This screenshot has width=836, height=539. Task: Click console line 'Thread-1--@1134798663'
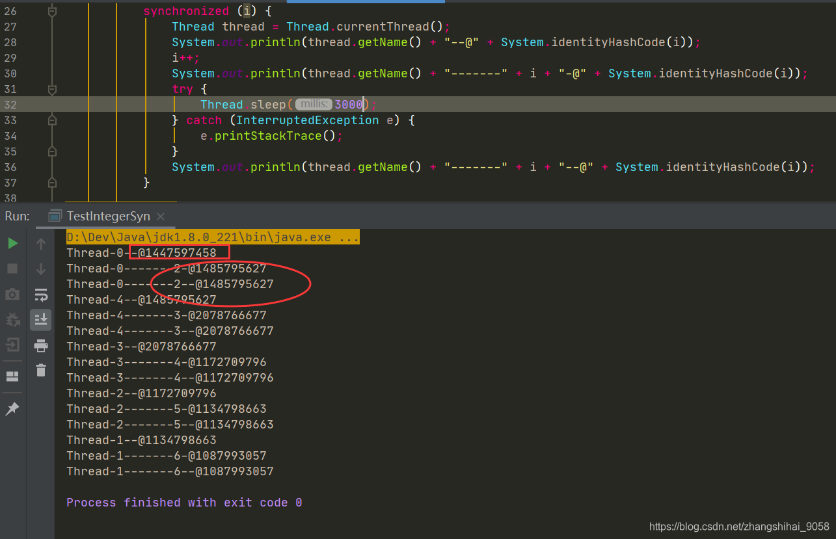[141, 440]
